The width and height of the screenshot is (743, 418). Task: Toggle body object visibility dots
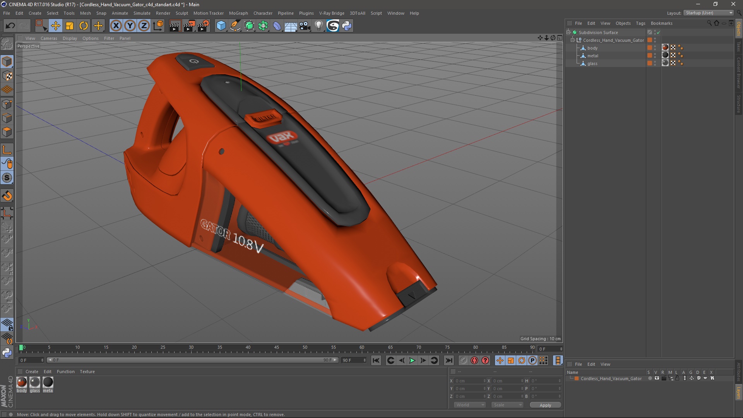[655, 48]
